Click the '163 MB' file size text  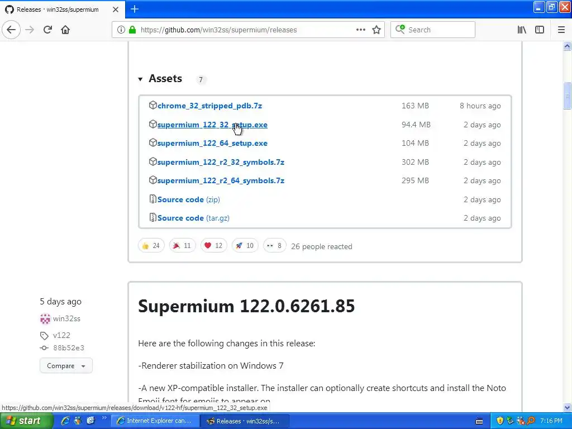(415, 106)
